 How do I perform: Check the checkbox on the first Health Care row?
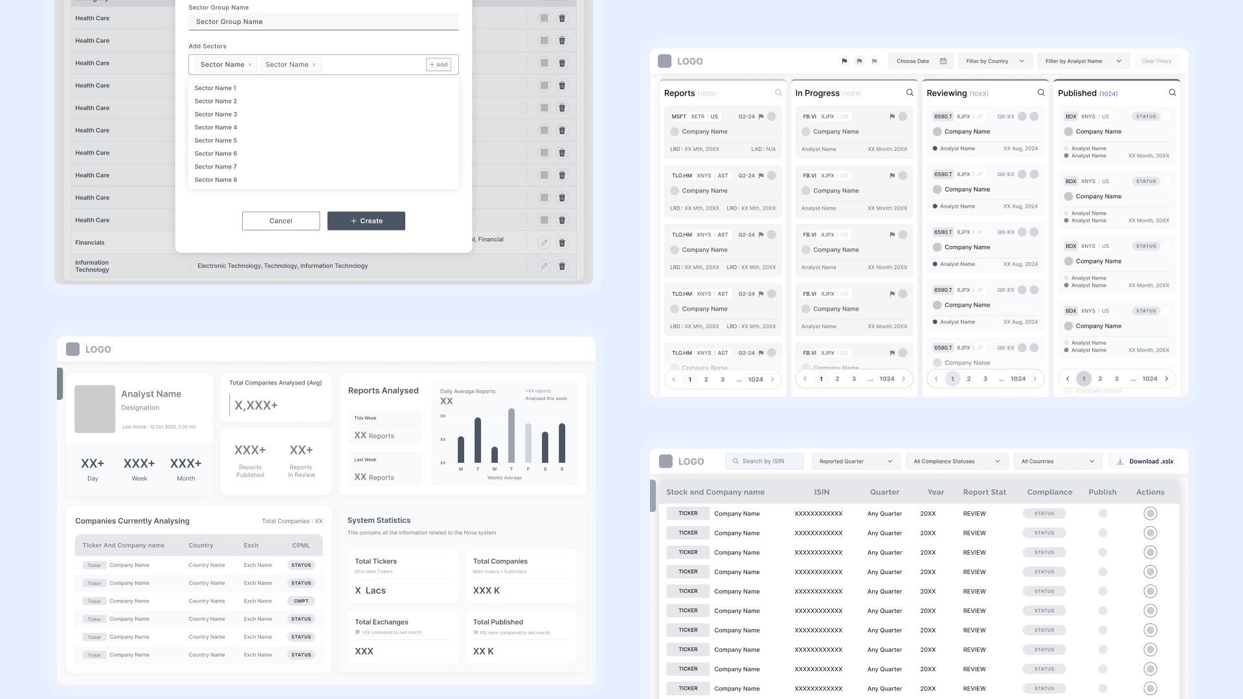coord(544,18)
